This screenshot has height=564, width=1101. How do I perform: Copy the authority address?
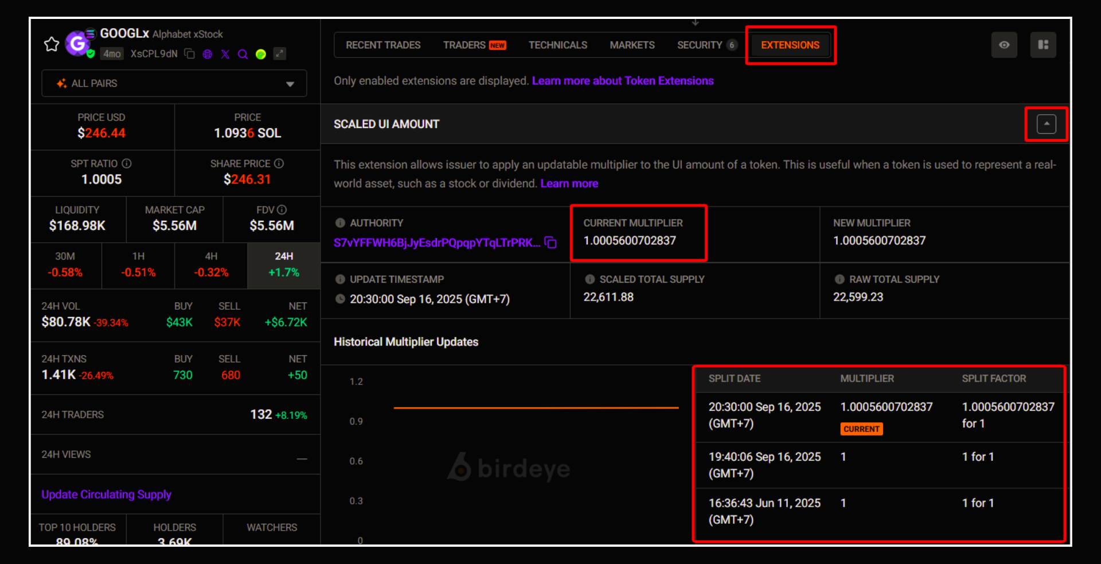click(550, 243)
